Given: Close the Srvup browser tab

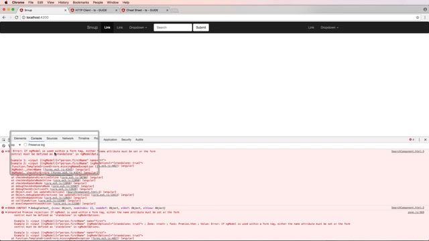Looking at the screenshot, I should pyautogui.click(x=66, y=10).
